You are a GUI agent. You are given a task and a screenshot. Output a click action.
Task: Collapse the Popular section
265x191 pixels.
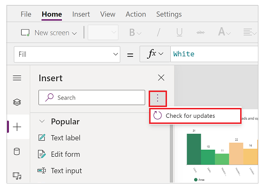point(42,122)
